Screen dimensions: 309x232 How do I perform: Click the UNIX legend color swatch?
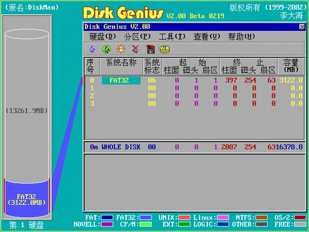click(184, 218)
